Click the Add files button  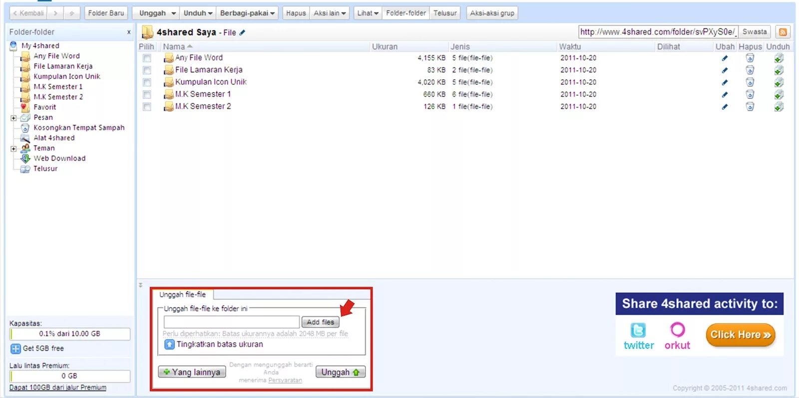320,322
